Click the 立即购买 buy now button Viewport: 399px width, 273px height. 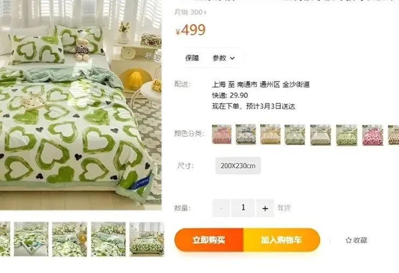[x=209, y=240]
